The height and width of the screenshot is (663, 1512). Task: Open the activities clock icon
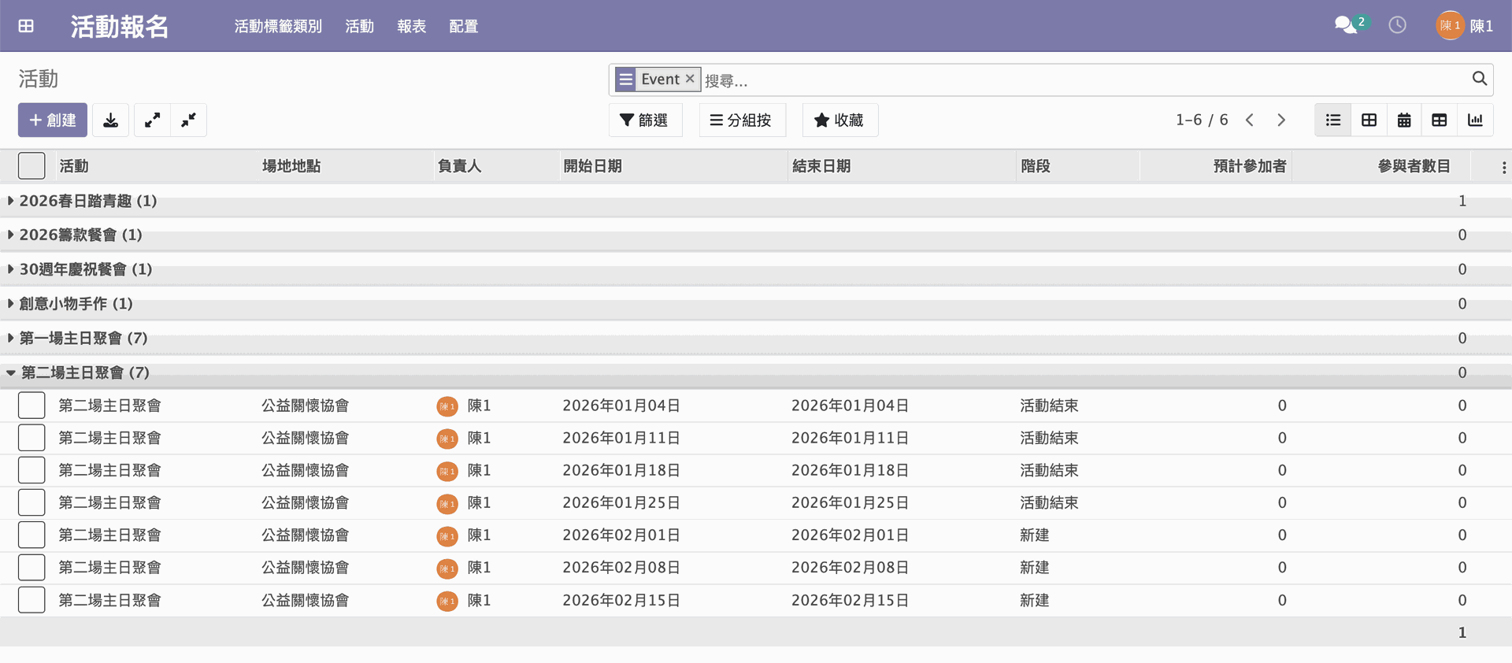click(1397, 25)
